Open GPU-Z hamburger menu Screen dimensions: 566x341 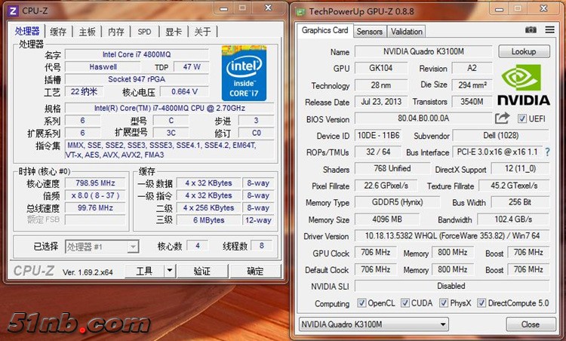pyautogui.click(x=549, y=29)
